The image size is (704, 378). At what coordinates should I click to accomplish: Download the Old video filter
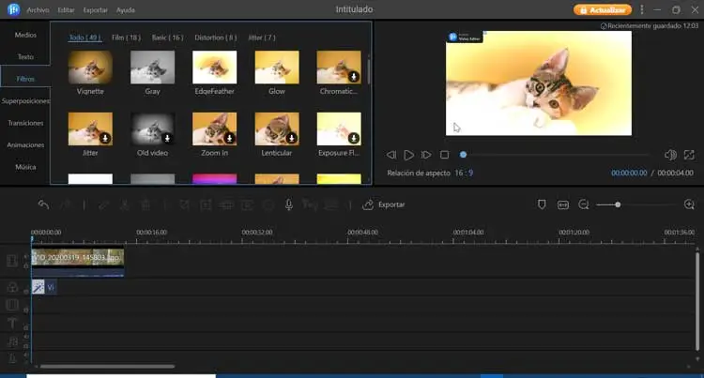pos(167,138)
